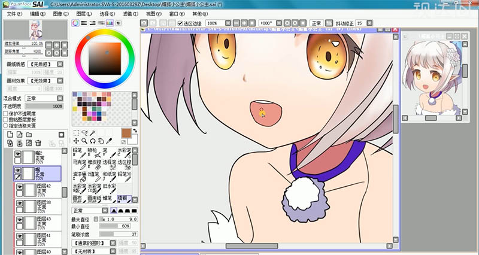
Task: Select the 蜡笔 crayon brush
Action: click(109, 199)
